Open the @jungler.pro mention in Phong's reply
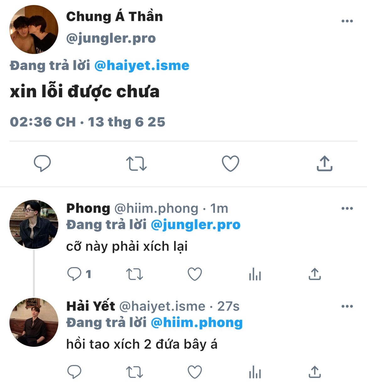 pos(196,225)
